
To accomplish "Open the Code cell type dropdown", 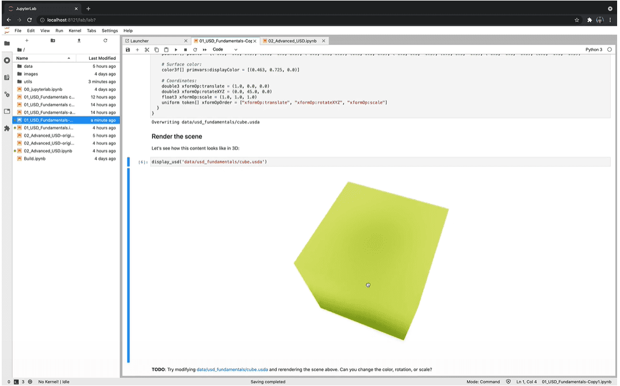I will click(x=225, y=50).
